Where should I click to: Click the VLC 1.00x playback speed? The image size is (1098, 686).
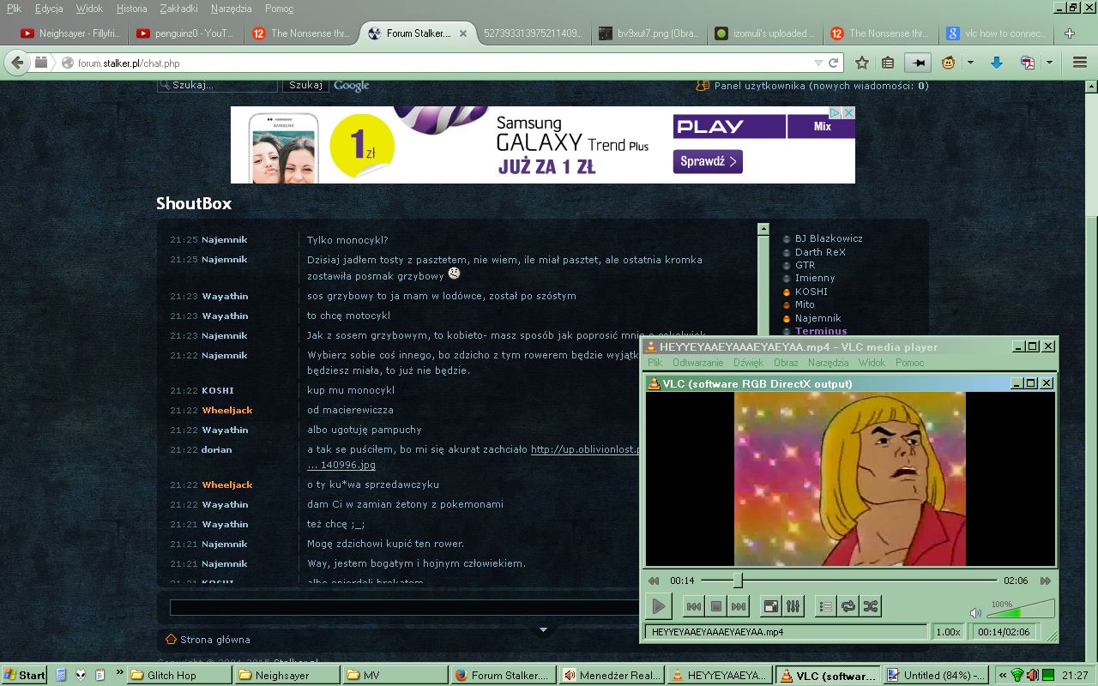coord(948,632)
